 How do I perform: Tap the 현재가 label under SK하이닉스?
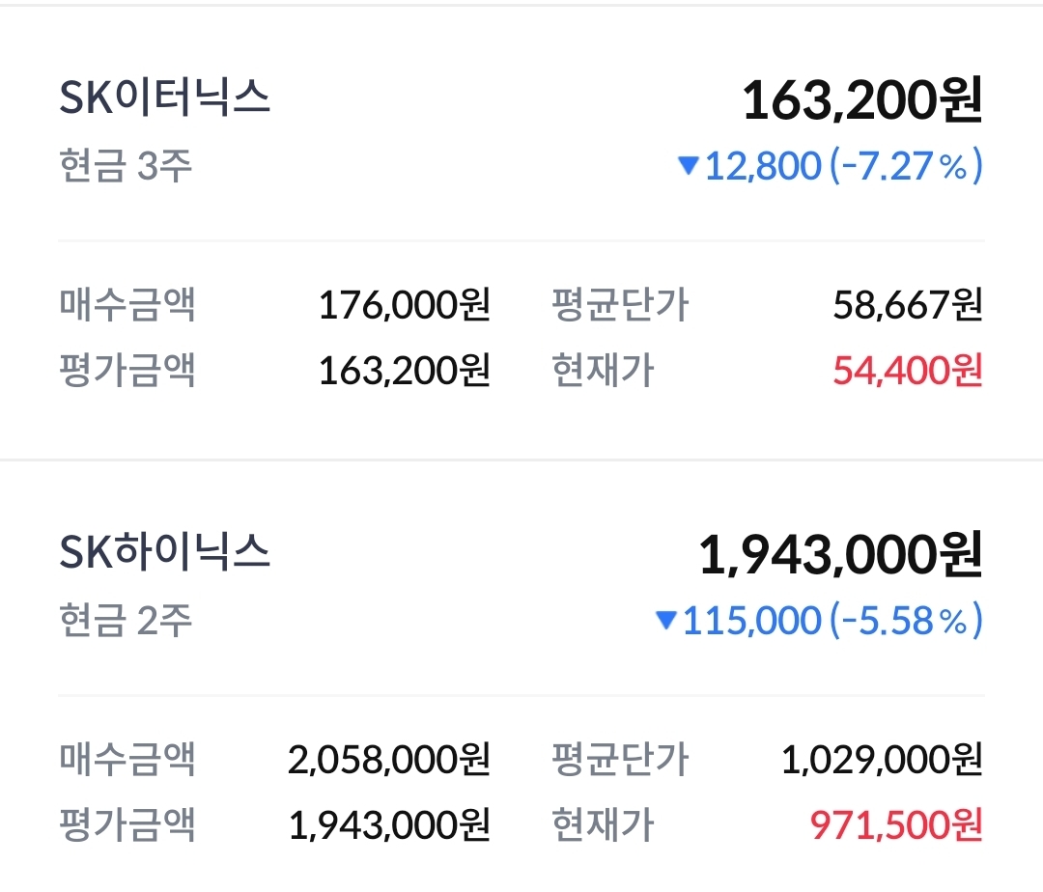(x=603, y=825)
